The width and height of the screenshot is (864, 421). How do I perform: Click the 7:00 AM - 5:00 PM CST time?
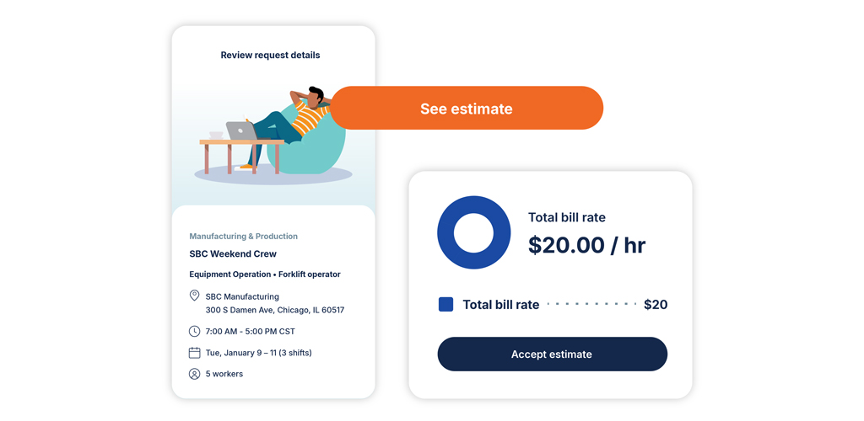coord(250,332)
